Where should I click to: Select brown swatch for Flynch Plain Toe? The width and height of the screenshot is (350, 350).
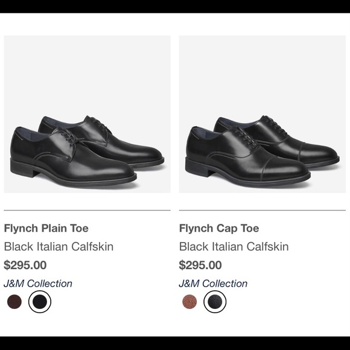click(14, 302)
